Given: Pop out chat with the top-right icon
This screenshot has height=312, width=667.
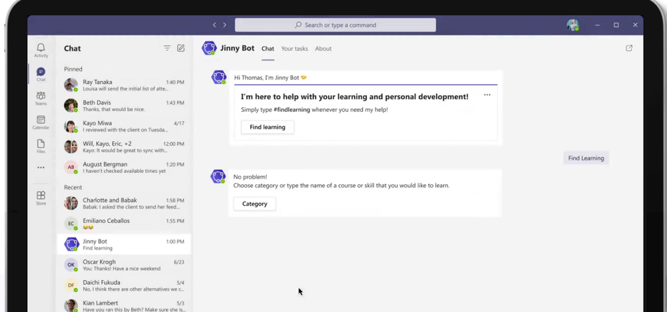Looking at the screenshot, I should click(629, 49).
